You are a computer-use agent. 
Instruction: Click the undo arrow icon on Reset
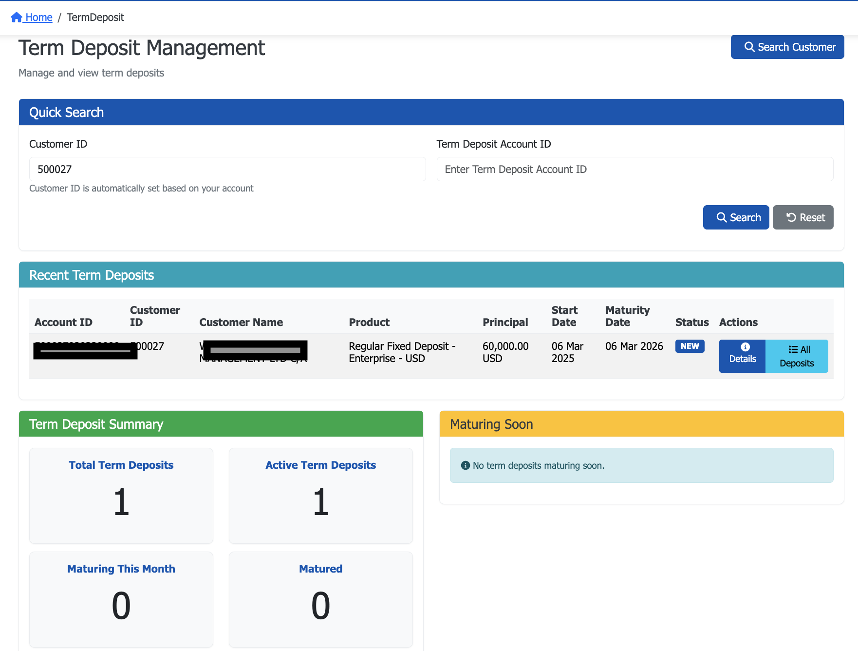tap(791, 217)
